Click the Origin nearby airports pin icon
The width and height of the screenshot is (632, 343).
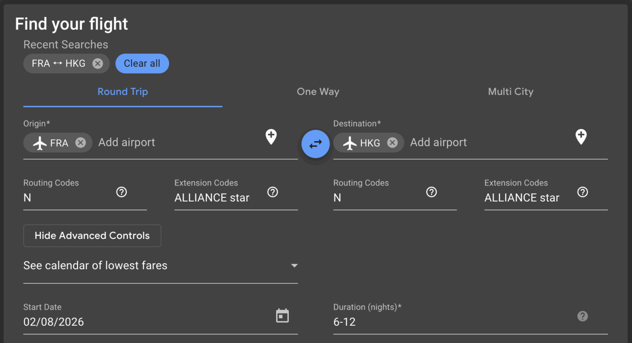(271, 137)
